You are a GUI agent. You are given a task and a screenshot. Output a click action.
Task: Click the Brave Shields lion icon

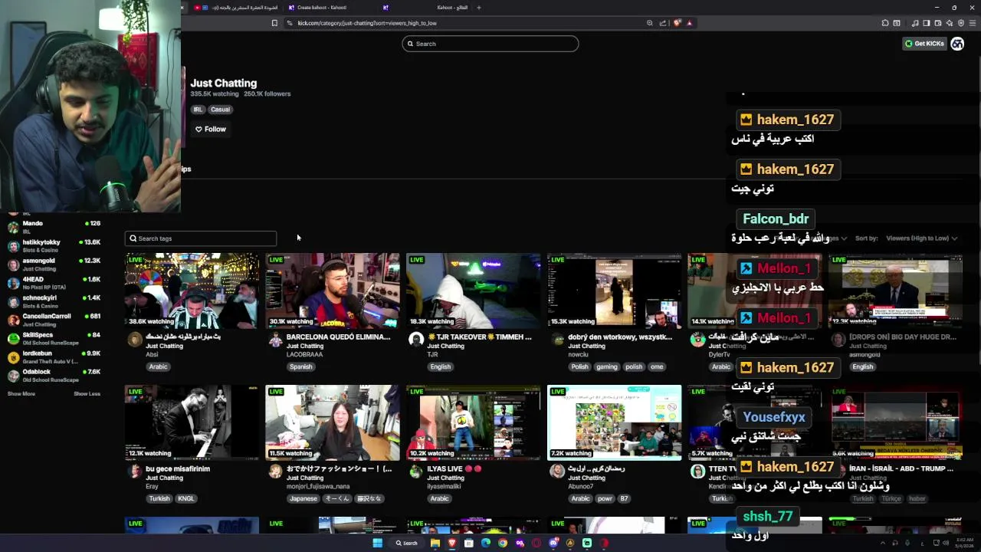point(677,23)
